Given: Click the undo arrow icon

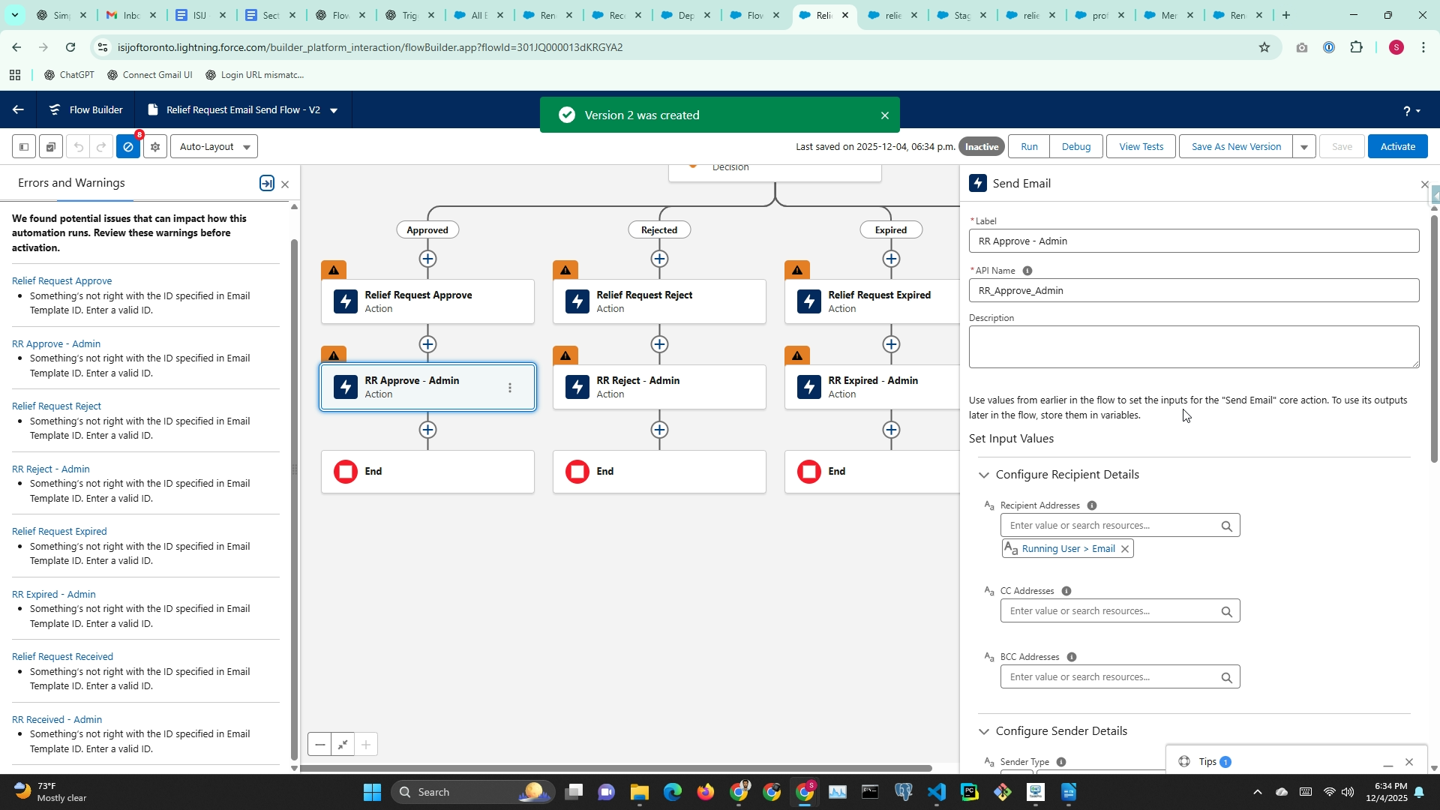Looking at the screenshot, I should tap(78, 147).
